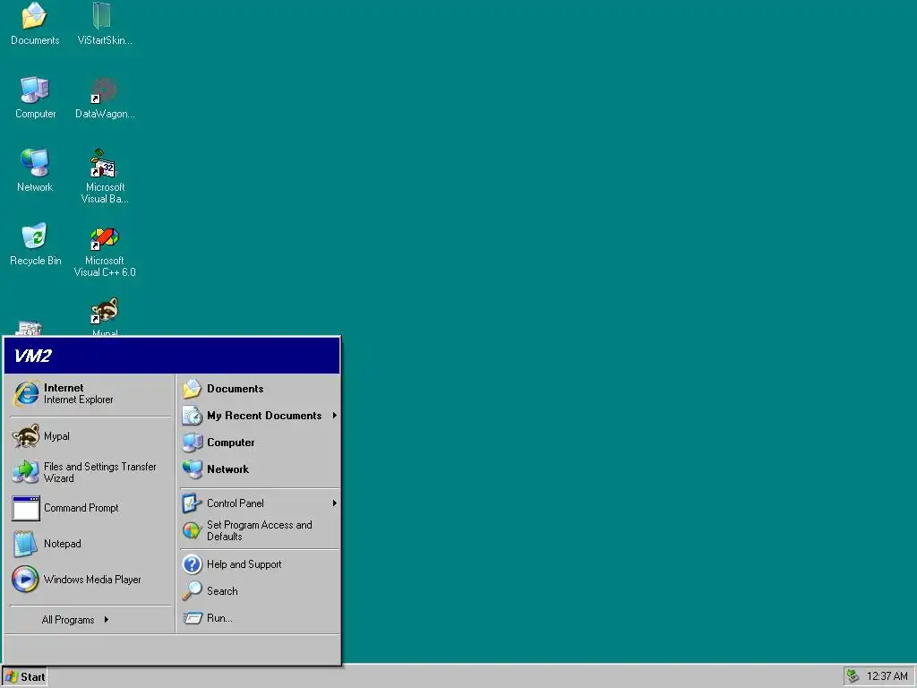Open Documents in the Start menu right column

(x=260, y=389)
